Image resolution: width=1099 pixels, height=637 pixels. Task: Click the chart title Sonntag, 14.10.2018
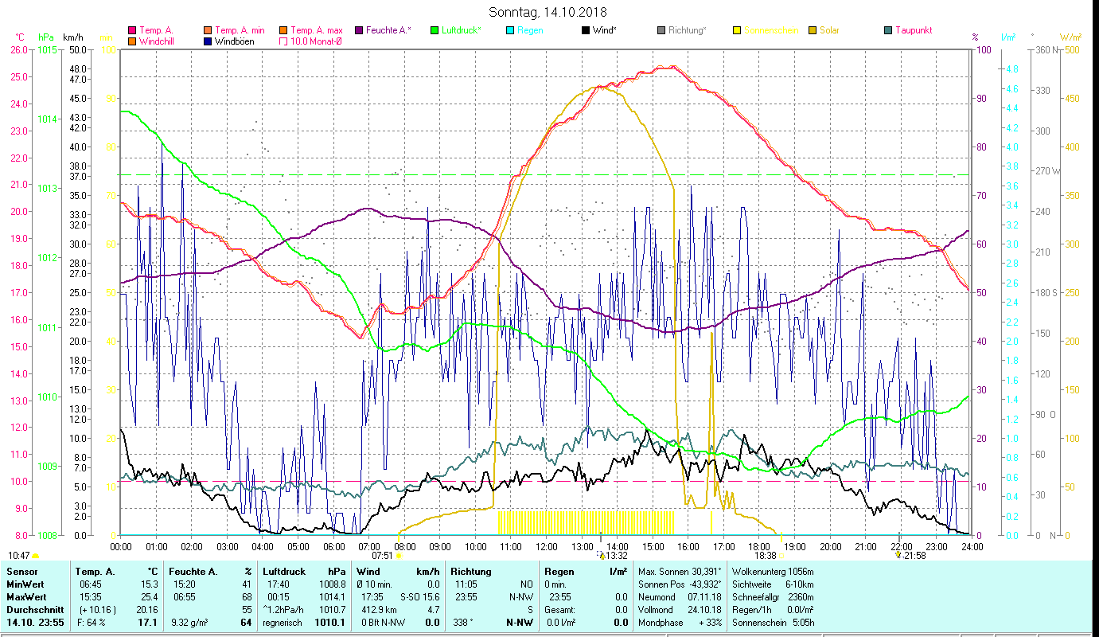(549, 12)
